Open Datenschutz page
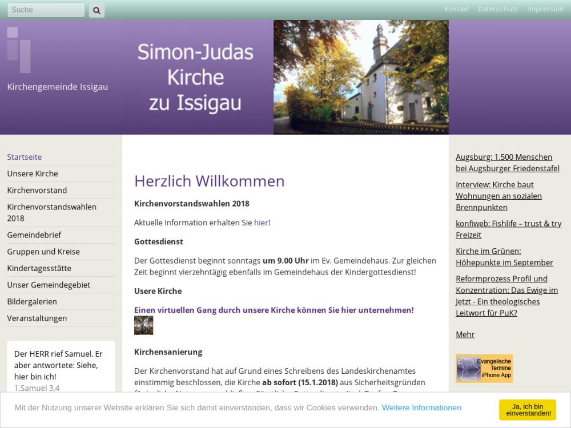 498,9
